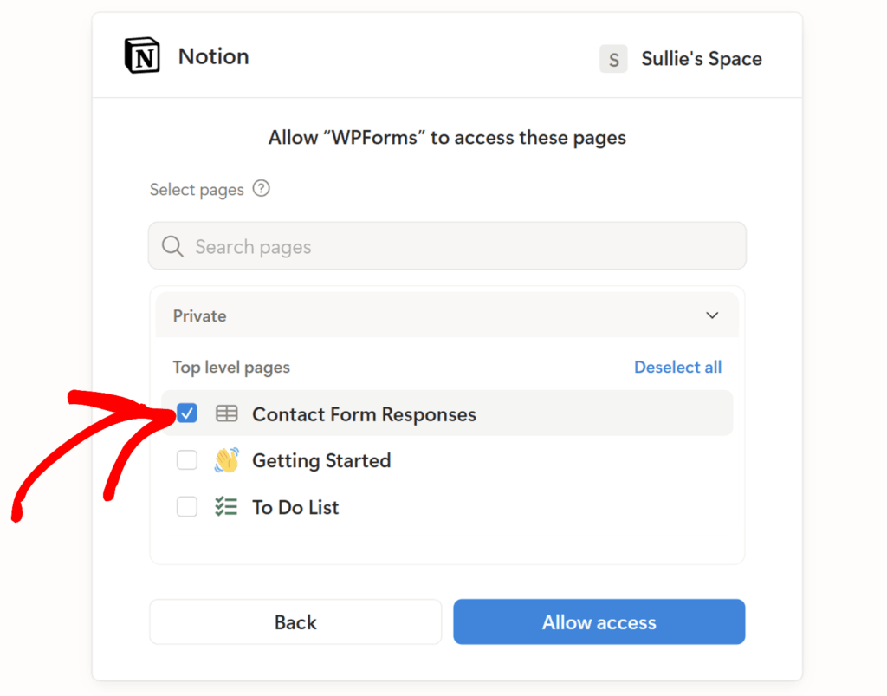Click the Deselect all link

pyautogui.click(x=678, y=367)
